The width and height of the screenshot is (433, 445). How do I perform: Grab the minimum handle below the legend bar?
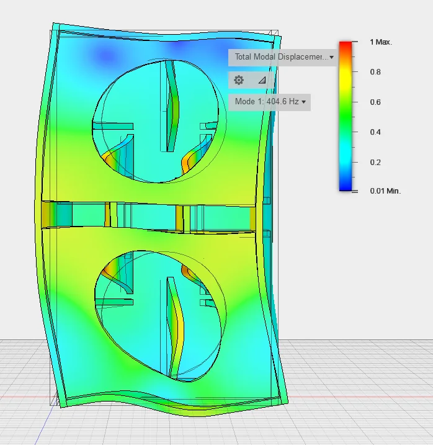pyautogui.click(x=355, y=192)
